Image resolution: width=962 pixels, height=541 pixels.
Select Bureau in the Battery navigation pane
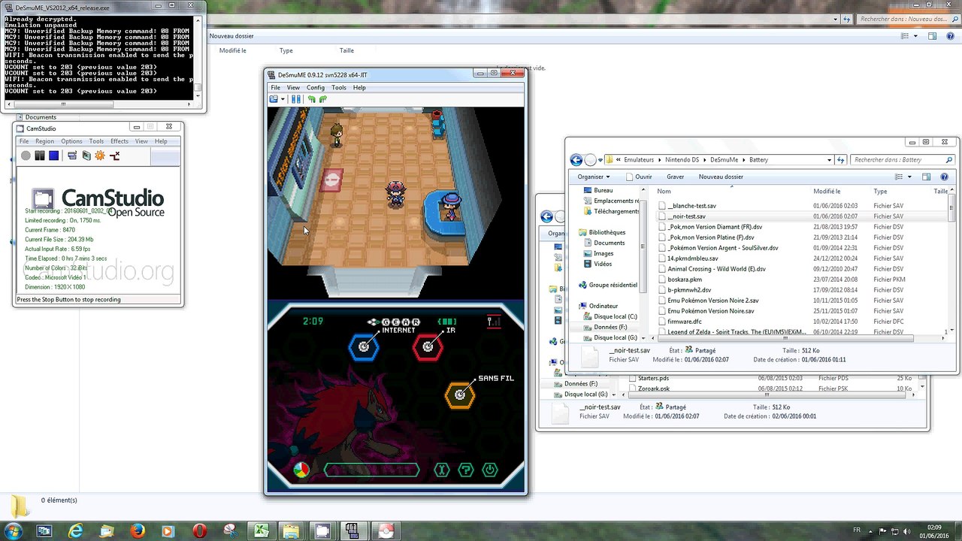click(603, 191)
